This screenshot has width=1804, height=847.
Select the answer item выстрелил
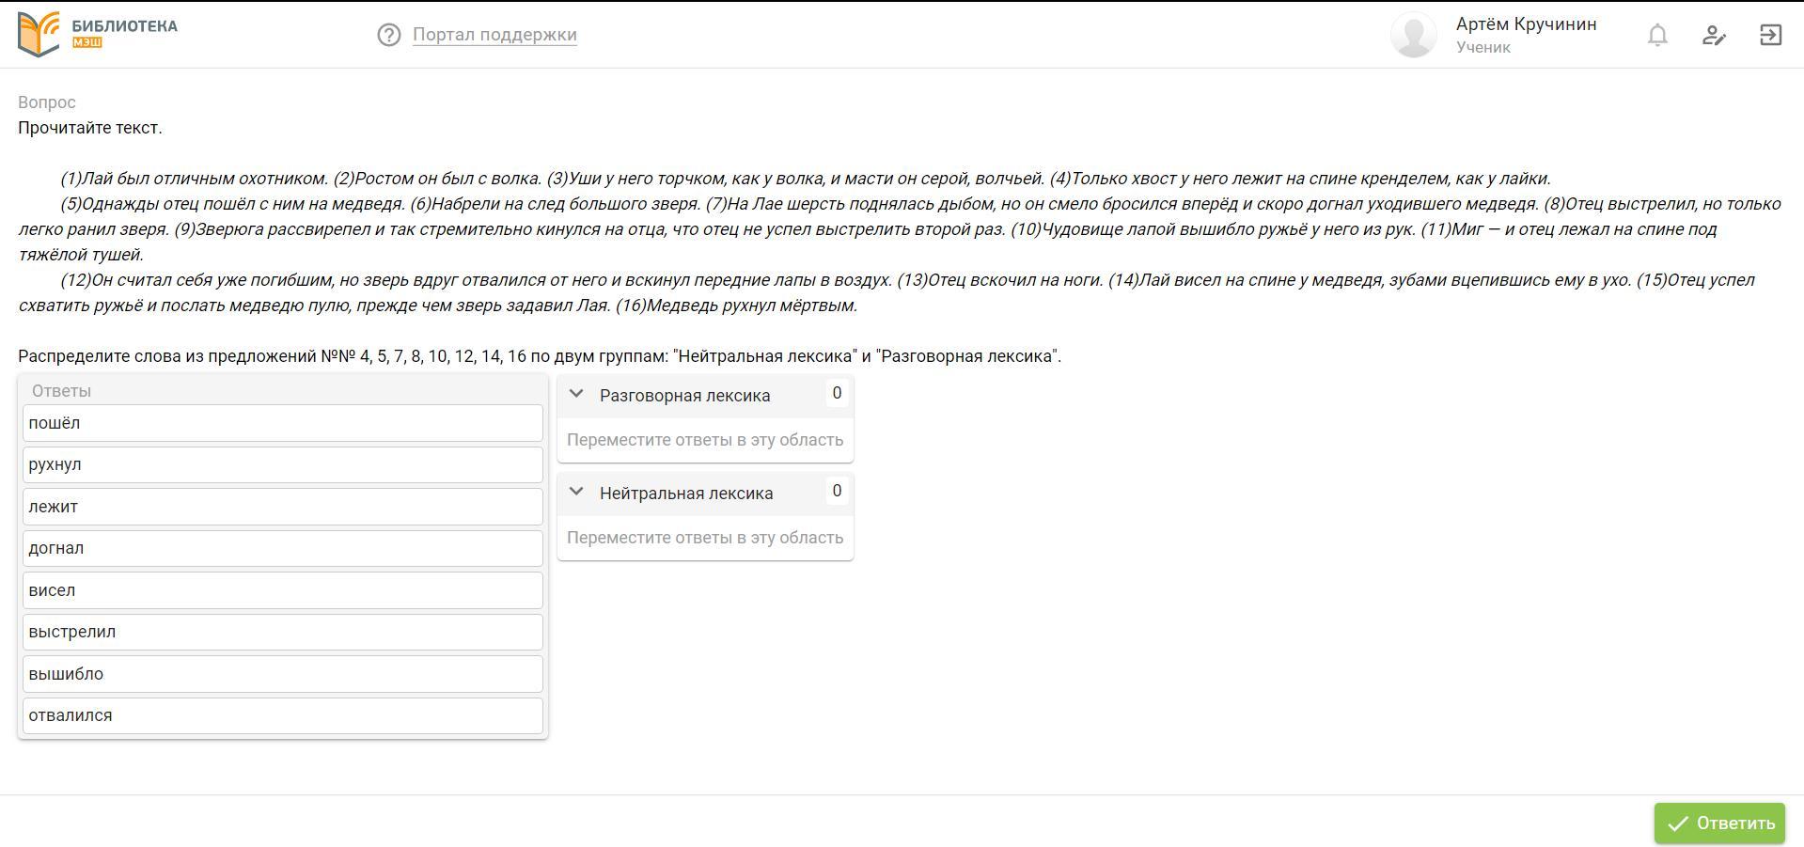[x=283, y=632]
